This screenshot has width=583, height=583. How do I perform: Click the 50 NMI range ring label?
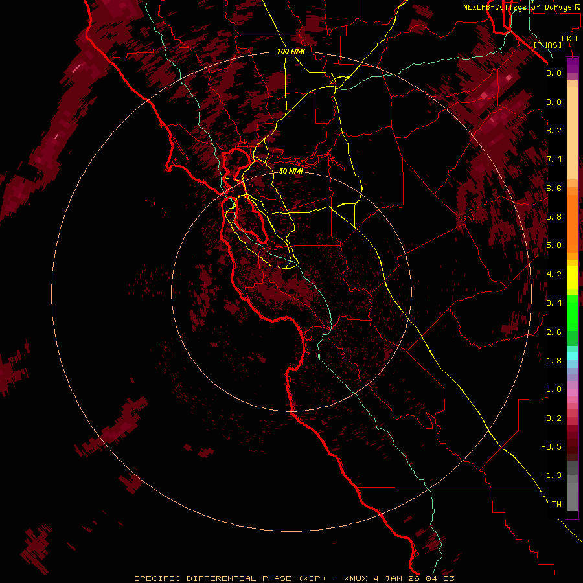pyautogui.click(x=291, y=171)
